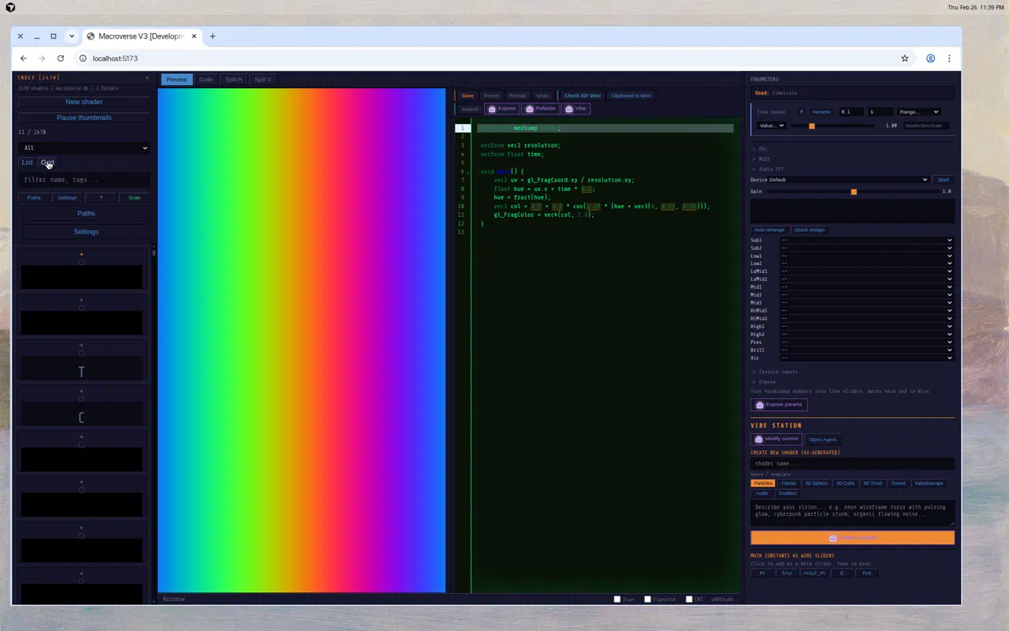
Task: Click the robot icon on Expose params
Action: [760, 405]
